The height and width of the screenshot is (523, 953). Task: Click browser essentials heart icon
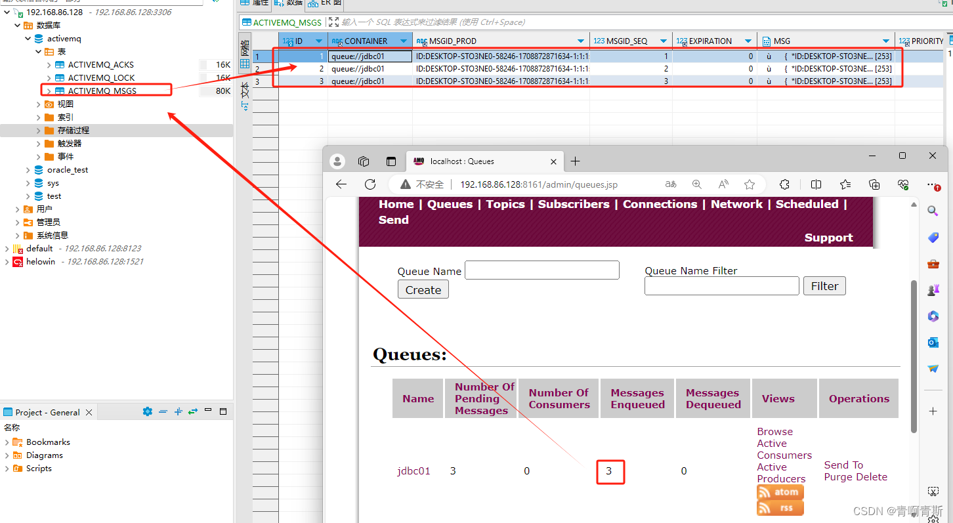904,184
